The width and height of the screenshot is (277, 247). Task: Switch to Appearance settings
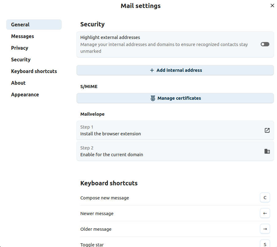[25, 95]
